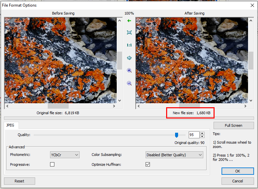This screenshot has width=258, height=189.
Task: Click inside the Quality value field
Action: [x=194, y=135]
